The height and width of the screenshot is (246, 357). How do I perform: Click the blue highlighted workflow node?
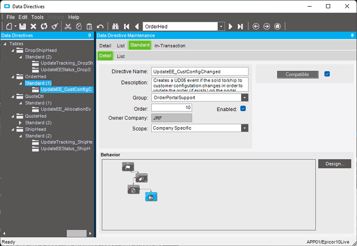[x=151, y=197]
